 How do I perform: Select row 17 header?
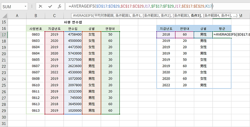point(4,35)
